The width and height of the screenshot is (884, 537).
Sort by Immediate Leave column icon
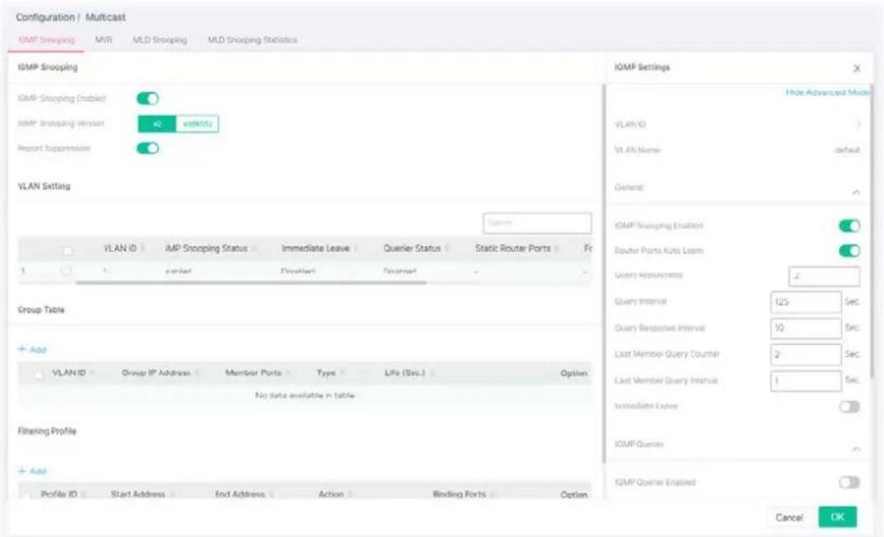click(356, 249)
